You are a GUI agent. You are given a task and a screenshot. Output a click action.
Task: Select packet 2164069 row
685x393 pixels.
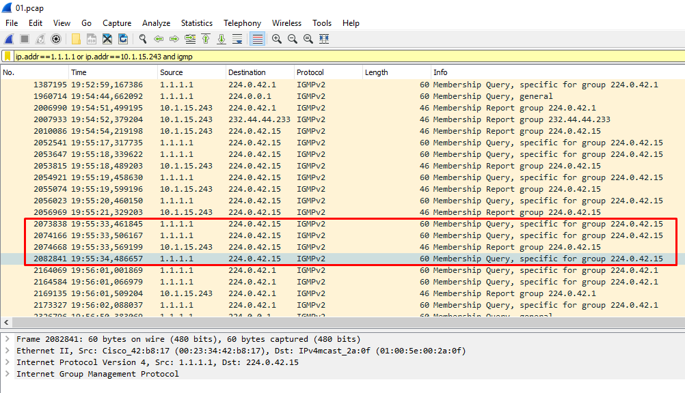tap(343, 270)
